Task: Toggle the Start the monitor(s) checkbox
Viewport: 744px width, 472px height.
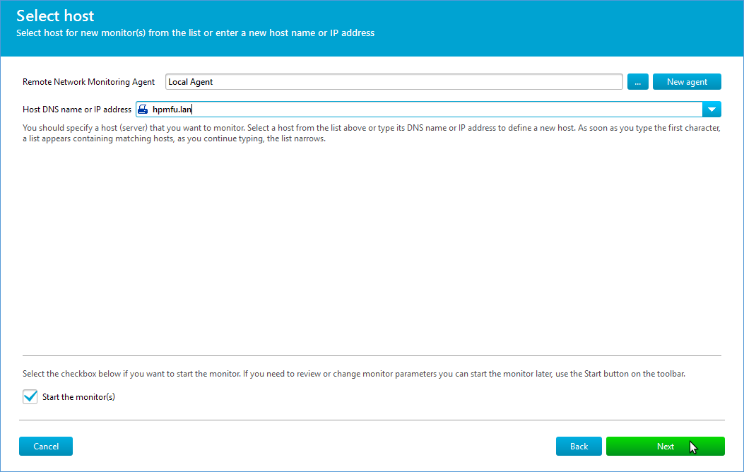Action: point(30,396)
